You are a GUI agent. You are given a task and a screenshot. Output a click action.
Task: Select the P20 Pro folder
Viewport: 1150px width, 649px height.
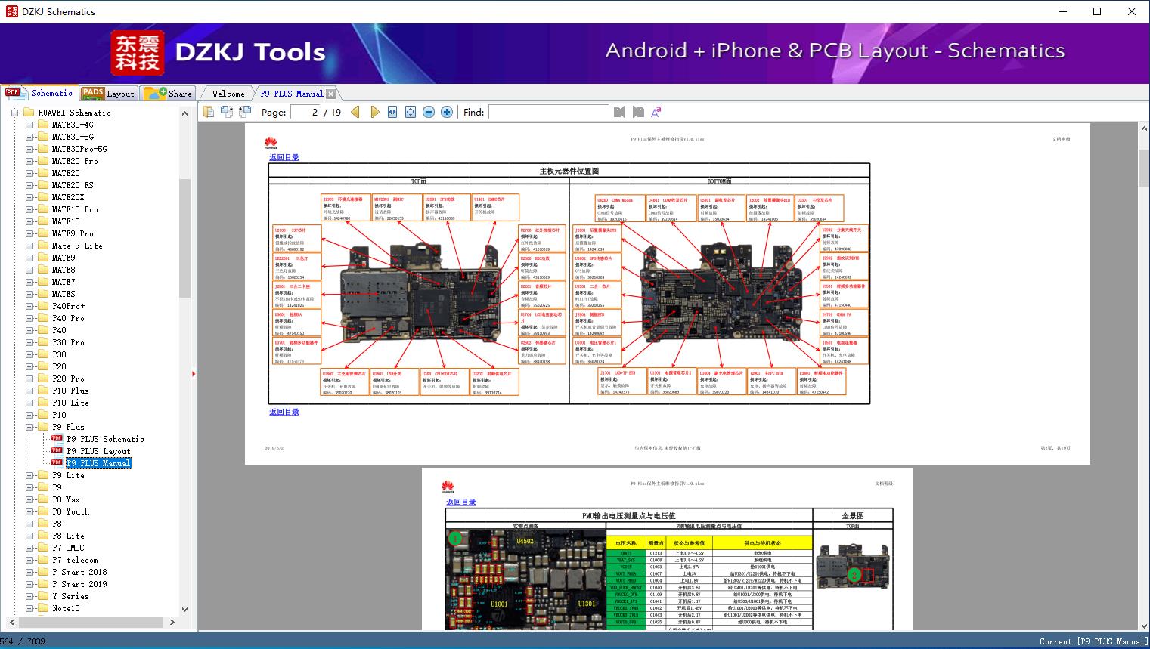tap(68, 379)
